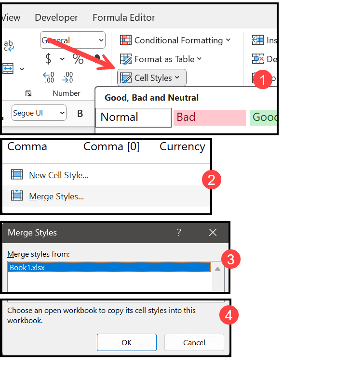The image size is (350, 365).
Task: Click the Increase Decimal icon
Action: (49, 77)
